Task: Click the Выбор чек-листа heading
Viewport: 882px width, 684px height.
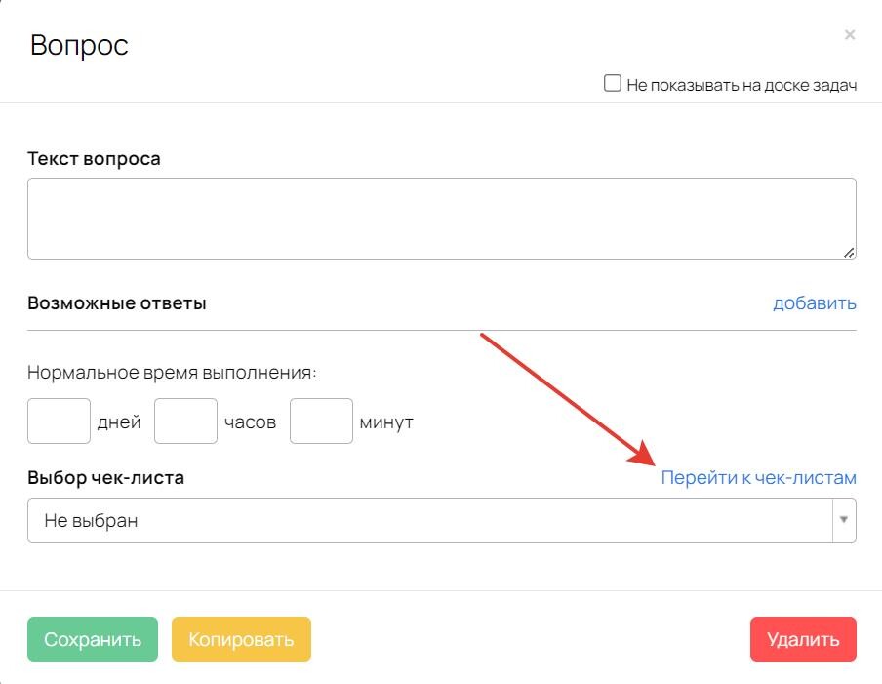Action: pos(105,477)
